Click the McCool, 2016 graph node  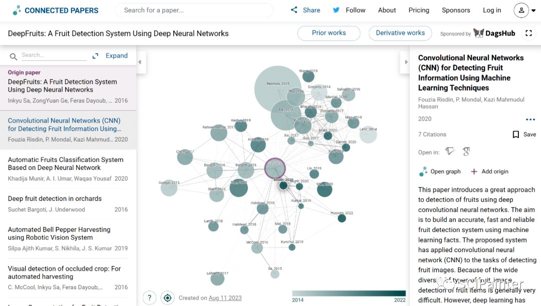[257, 247]
